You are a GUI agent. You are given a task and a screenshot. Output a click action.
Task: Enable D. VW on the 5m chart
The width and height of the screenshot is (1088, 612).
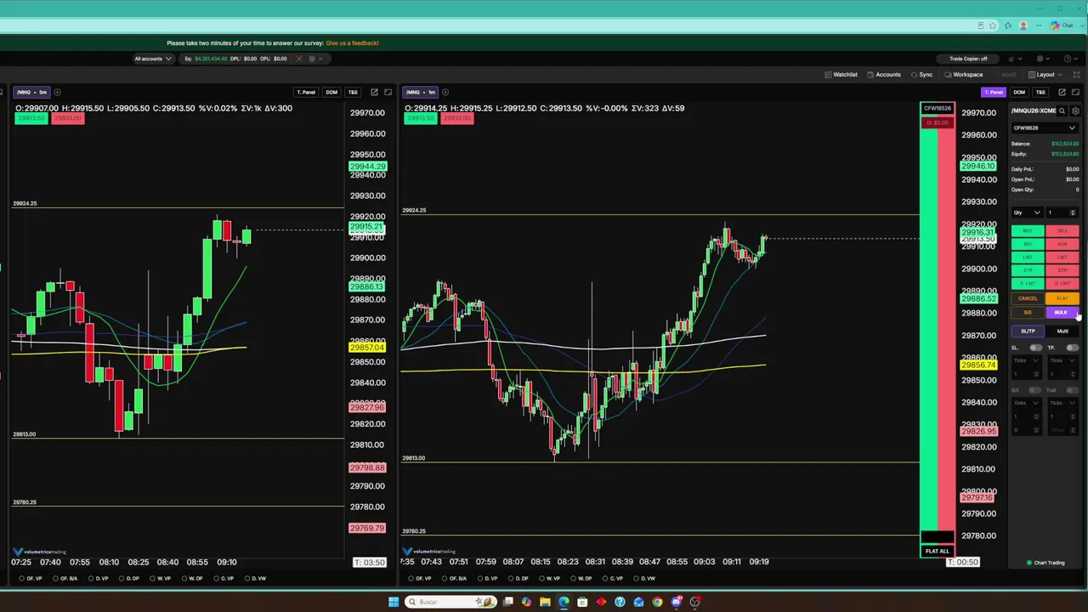256,579
